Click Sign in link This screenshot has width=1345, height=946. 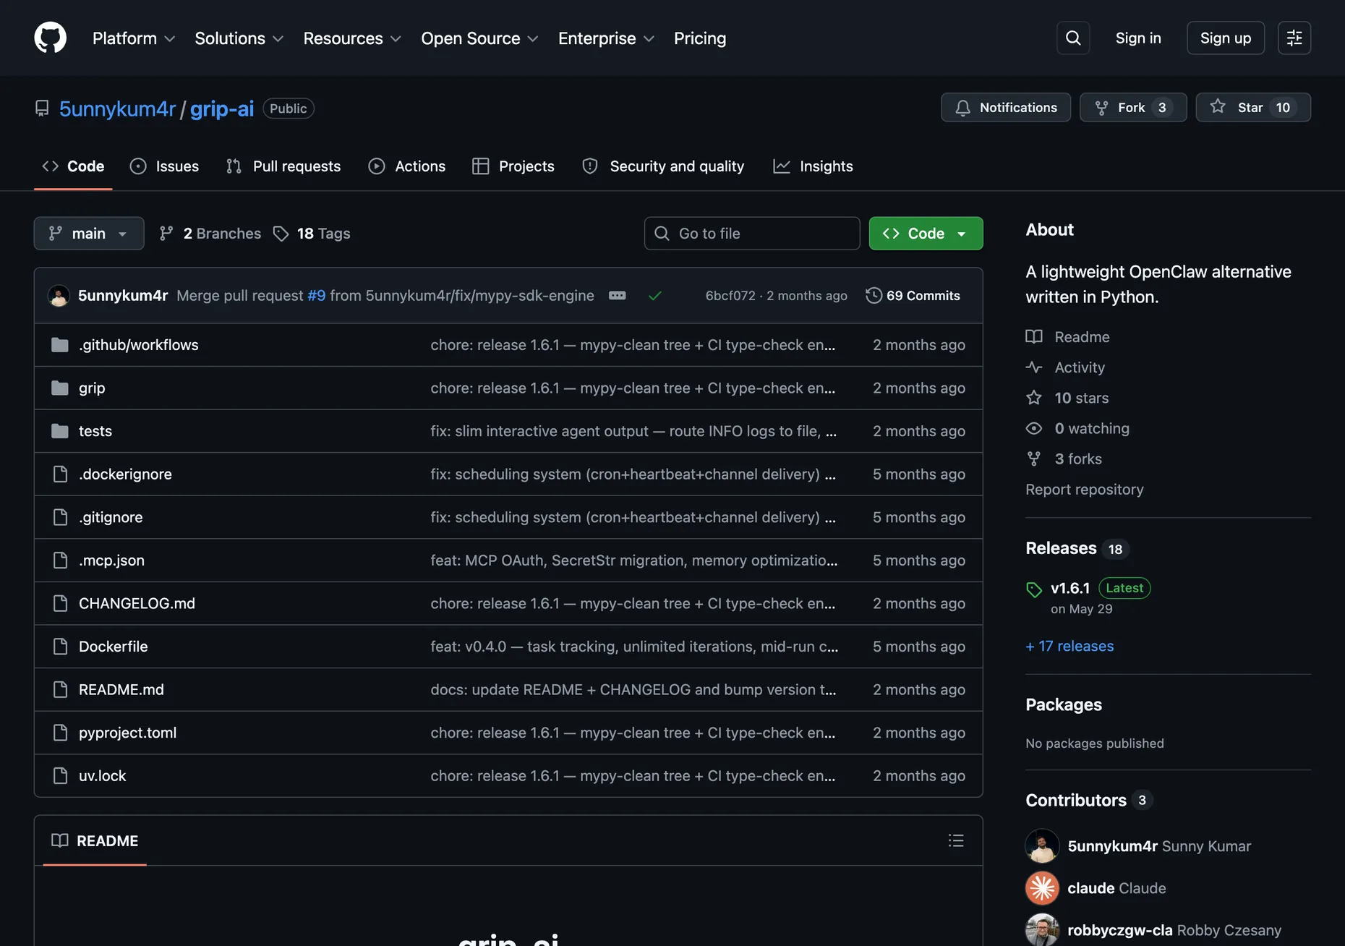[x=1138, y=38]
